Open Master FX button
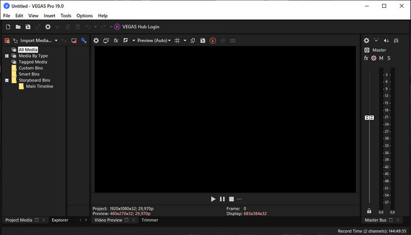 point(366,58)
